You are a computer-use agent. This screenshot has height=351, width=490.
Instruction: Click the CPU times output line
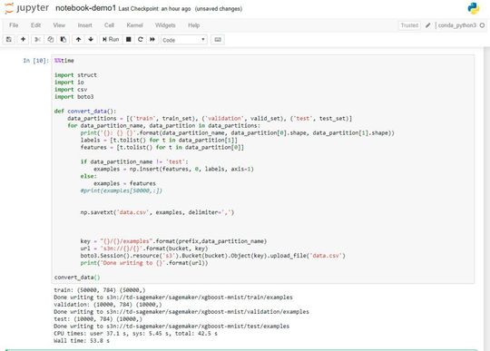tap(135, 334)
